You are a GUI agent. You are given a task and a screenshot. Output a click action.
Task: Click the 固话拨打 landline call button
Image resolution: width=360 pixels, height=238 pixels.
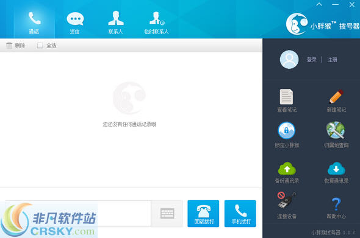(x=203, y=214)
